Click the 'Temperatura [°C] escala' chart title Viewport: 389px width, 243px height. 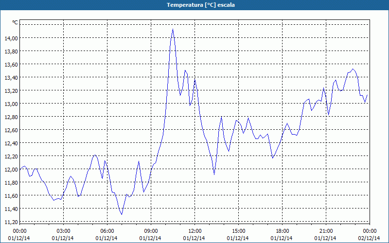[x=201, y=5]
